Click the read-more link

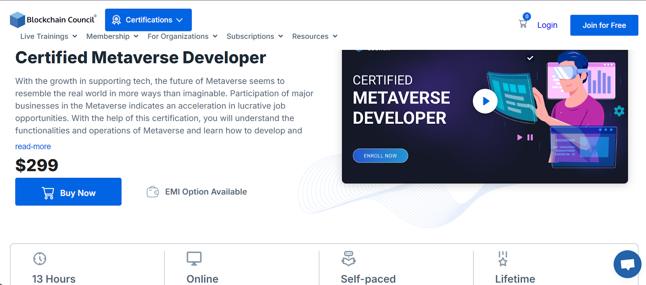(33, 146)
